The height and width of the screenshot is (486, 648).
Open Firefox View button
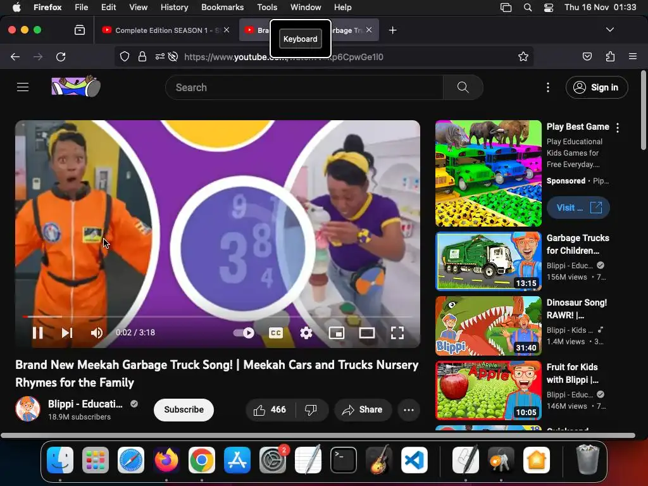click(x=80, y=30)
